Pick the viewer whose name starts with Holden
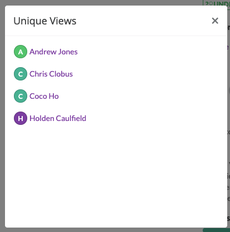 [58, 118]
